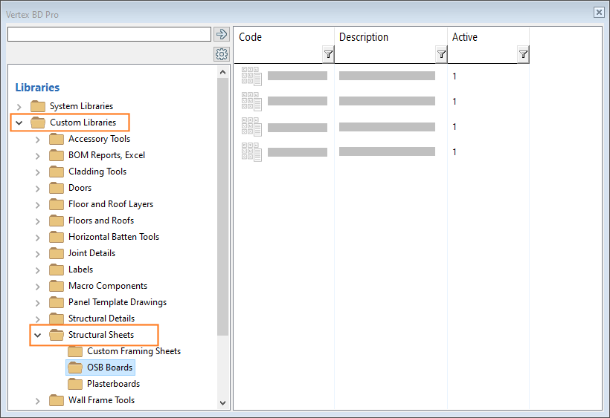Viewport: 610px width, 418px height.
Task: Select the Custom Framing Sheets folder
Action: point(133,351)
